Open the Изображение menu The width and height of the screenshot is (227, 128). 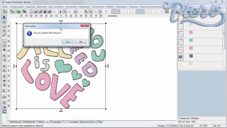tap(17, 7)
